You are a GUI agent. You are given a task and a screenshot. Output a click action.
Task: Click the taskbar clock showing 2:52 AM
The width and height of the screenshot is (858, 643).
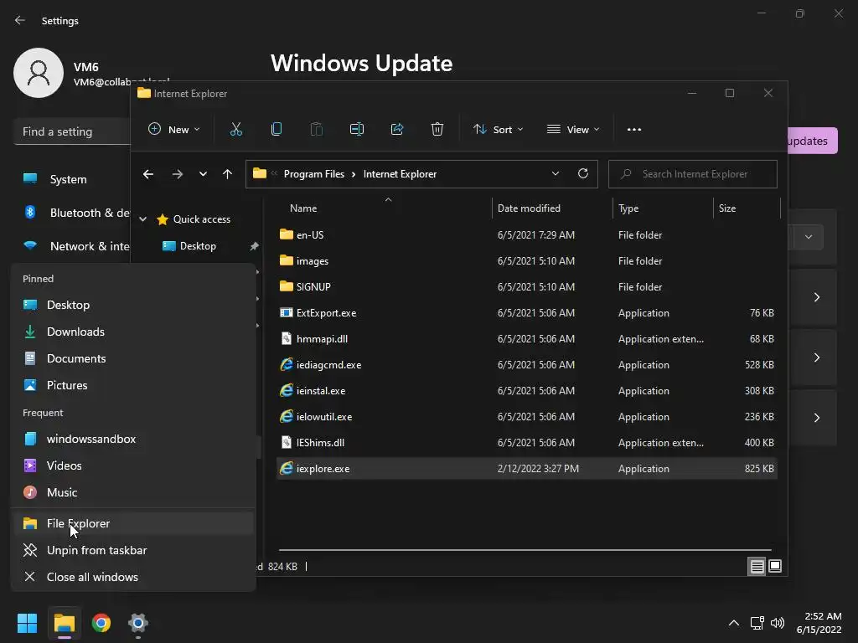[819, 623]
